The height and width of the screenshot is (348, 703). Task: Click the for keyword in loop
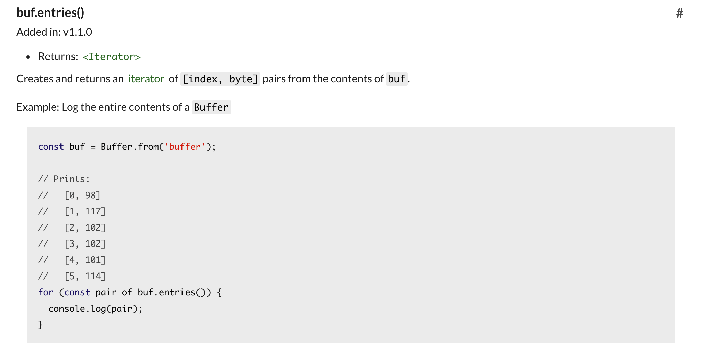tap(46, 292)
